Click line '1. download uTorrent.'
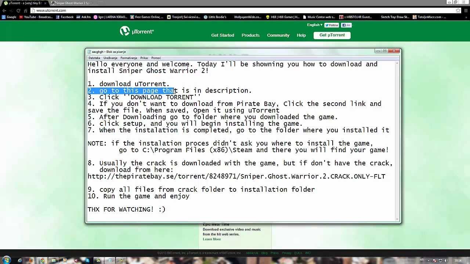 (x=129, y=84)
